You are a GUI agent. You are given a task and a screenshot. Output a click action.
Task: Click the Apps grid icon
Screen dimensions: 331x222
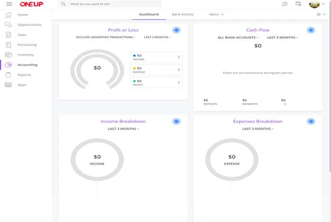(x=9, y=85)
